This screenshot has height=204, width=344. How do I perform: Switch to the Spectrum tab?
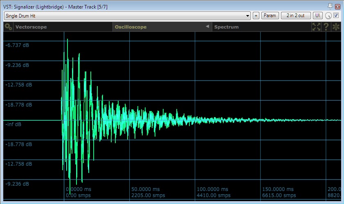pos(226,27)
